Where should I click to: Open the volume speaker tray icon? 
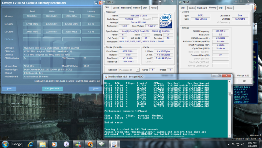(x=243, y=144)
